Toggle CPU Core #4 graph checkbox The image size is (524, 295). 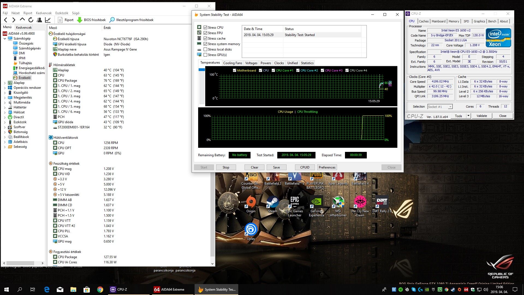point(347,70)
